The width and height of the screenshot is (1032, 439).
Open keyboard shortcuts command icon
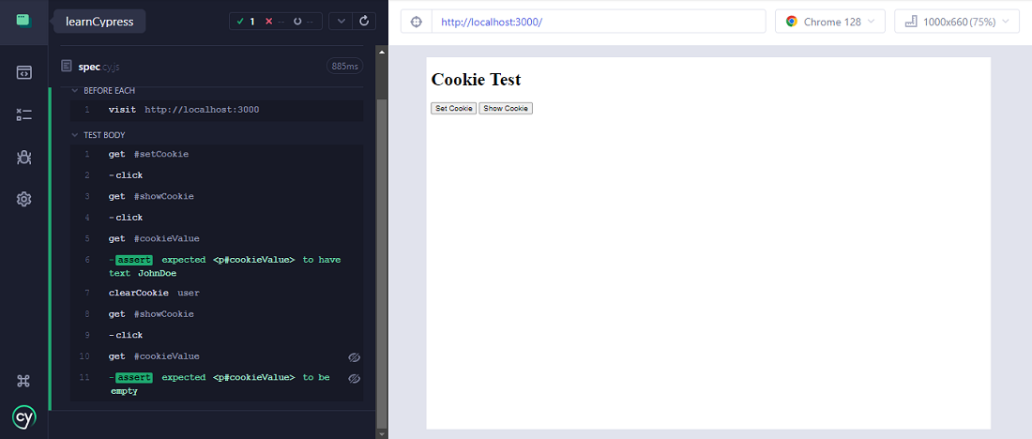coord(23,381)
